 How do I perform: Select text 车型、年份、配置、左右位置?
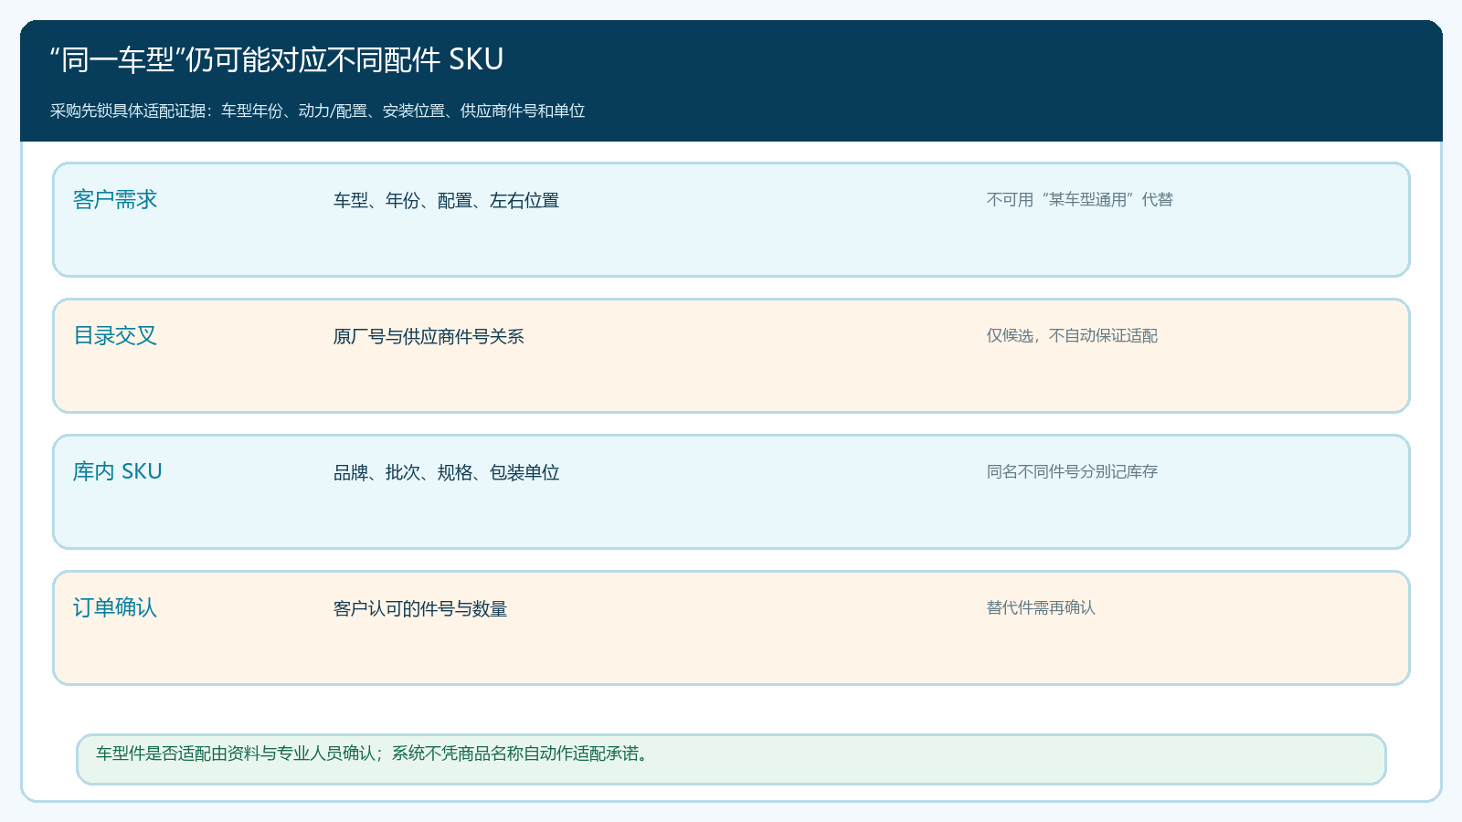tap(446, 200)
